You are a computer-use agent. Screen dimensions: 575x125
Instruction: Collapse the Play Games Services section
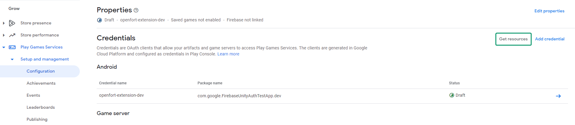pyautogui.click(x=4, y=47)
